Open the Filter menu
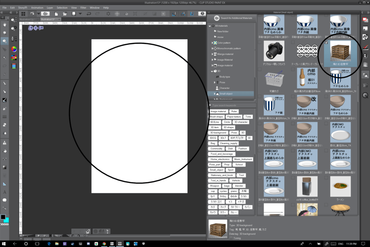This screenshot has height=247, width=370. [x=83, y=7]
